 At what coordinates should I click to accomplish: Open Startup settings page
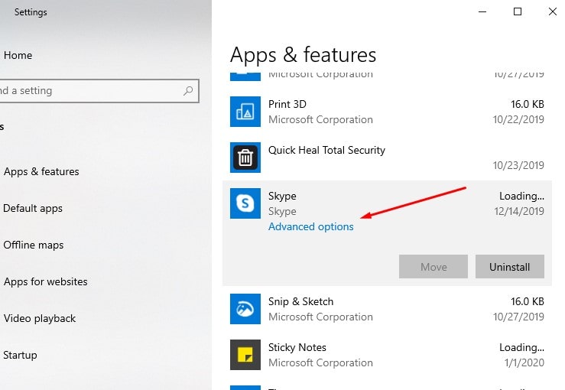pos(20,356)
